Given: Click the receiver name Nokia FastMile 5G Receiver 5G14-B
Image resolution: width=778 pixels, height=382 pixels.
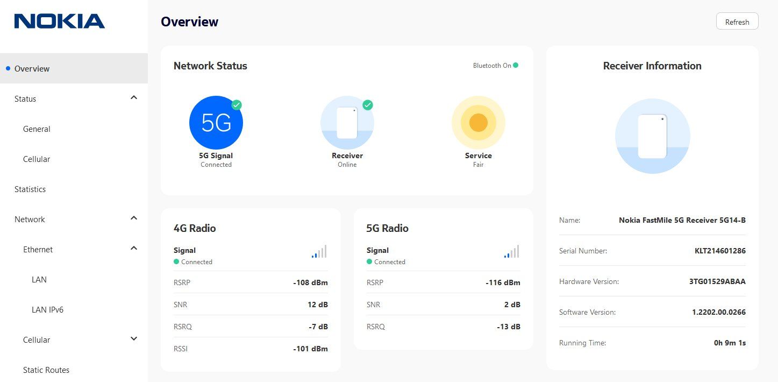Looking at the screenshot, I should coord(682,220).
